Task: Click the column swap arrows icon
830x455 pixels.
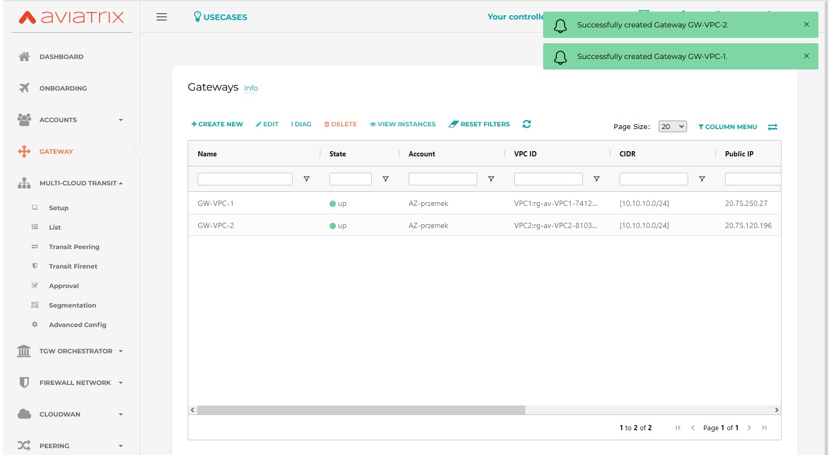Action: click(x=773, y=127)
